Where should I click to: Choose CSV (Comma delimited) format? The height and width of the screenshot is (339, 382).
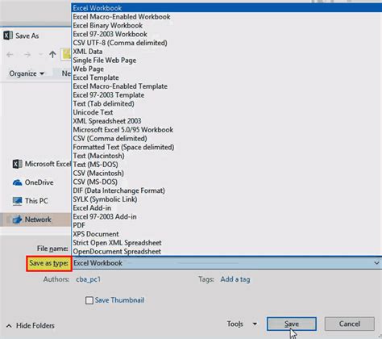226,138
